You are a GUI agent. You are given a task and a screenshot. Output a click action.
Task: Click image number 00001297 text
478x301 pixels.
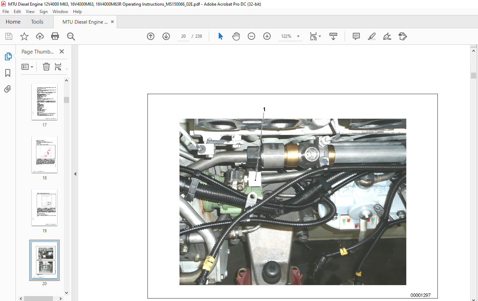coord(420,295)
